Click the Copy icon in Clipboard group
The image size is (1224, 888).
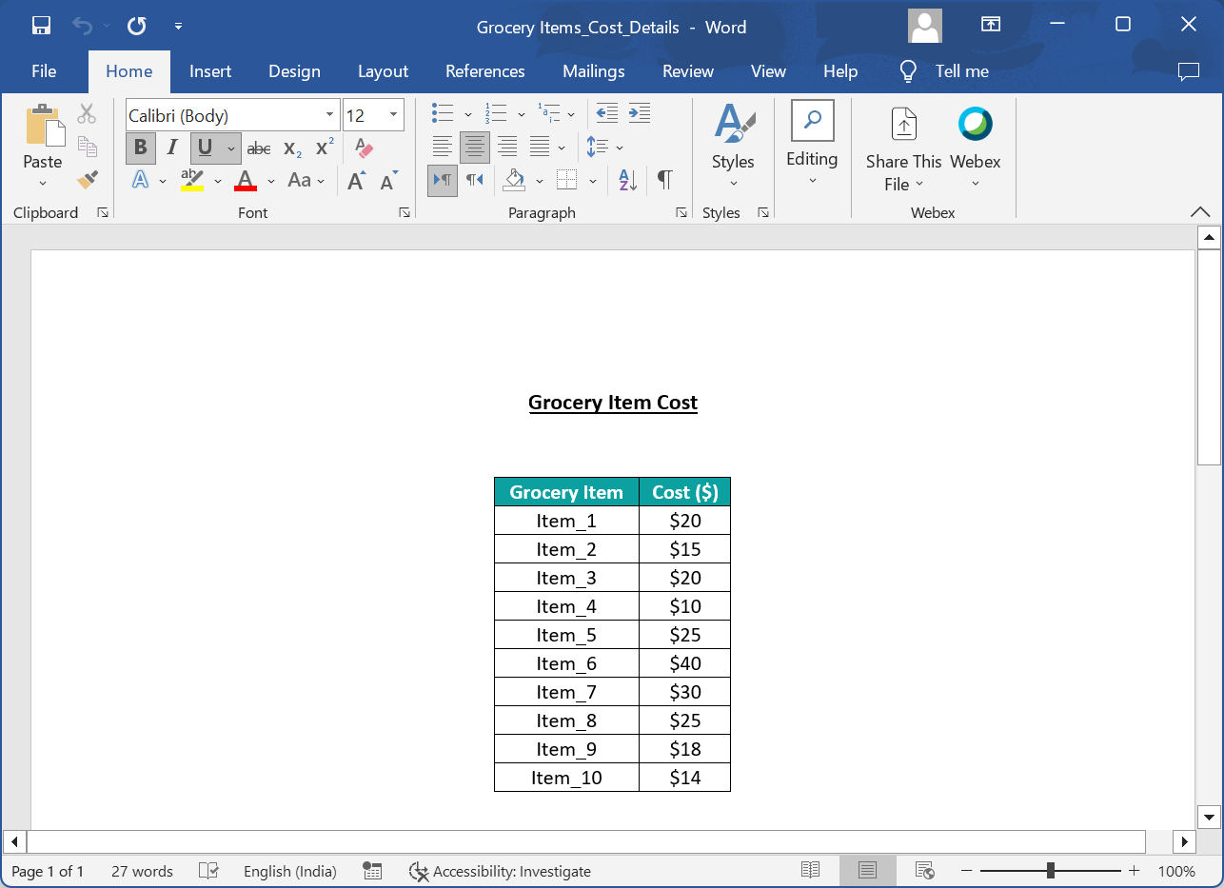click(87, 147)
